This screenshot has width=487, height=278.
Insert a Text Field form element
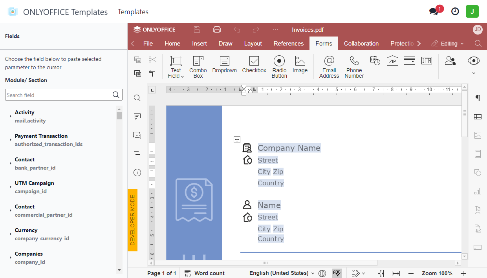tap(176, 66)
